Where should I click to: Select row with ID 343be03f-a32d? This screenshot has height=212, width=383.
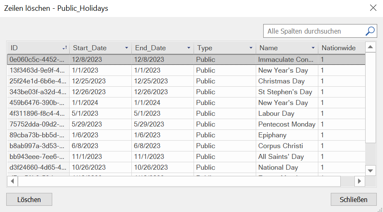186,92
